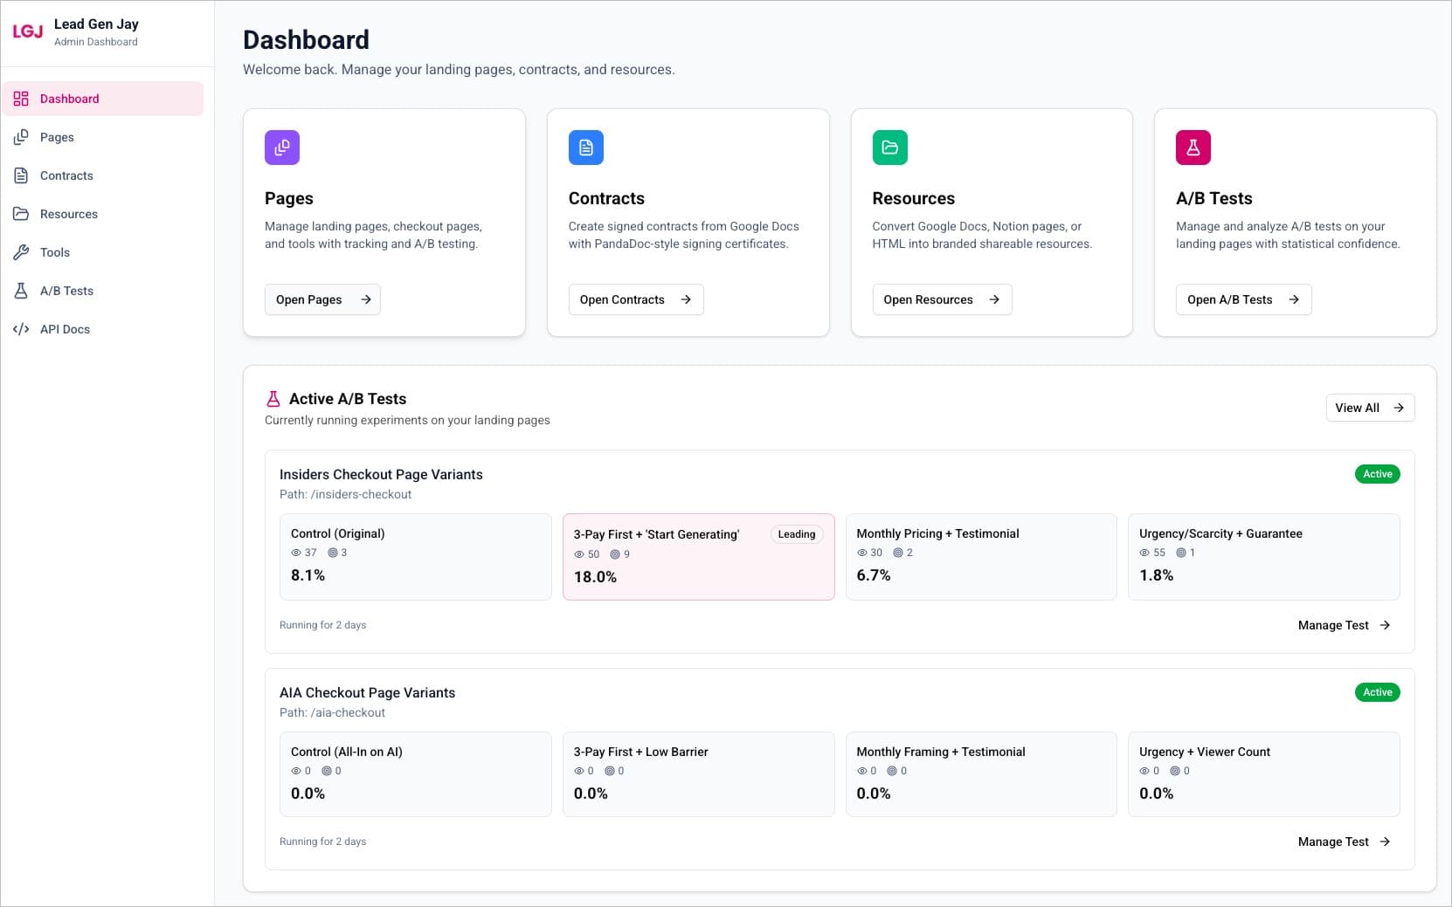Switch to the Dashboard section via sidebar
This screenshot has width=1452, height=907.
click(x=70, y=99)
